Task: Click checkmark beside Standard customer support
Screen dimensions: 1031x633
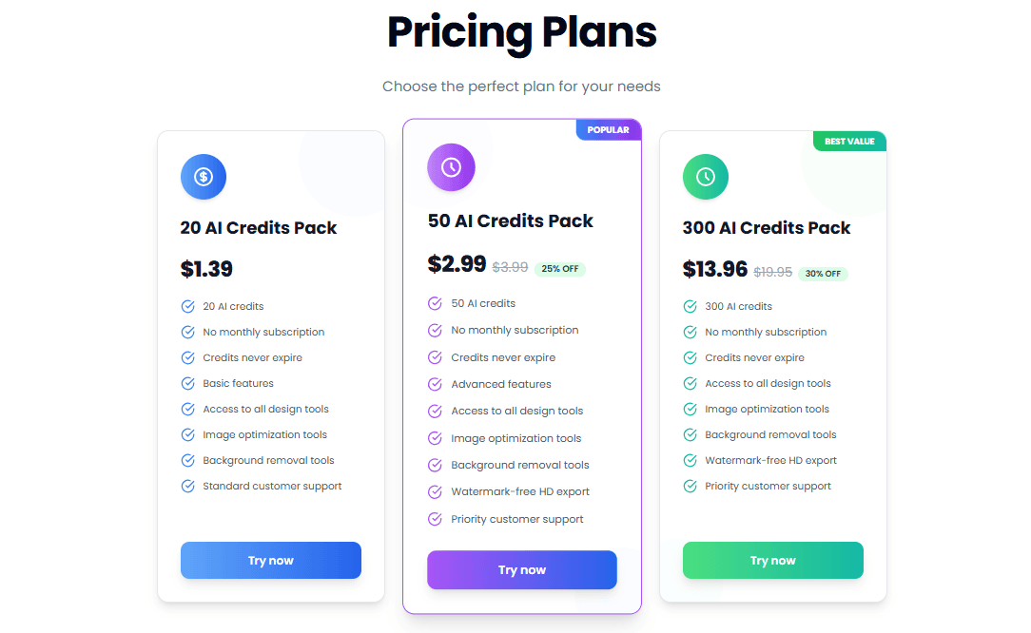Action: coord(188,486)
